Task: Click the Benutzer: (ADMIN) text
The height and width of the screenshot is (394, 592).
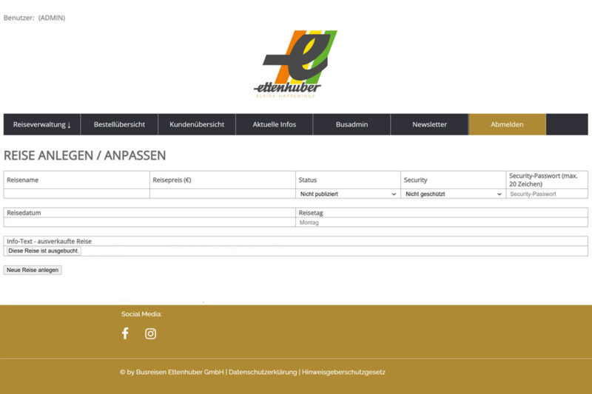Action: [34, 18]
